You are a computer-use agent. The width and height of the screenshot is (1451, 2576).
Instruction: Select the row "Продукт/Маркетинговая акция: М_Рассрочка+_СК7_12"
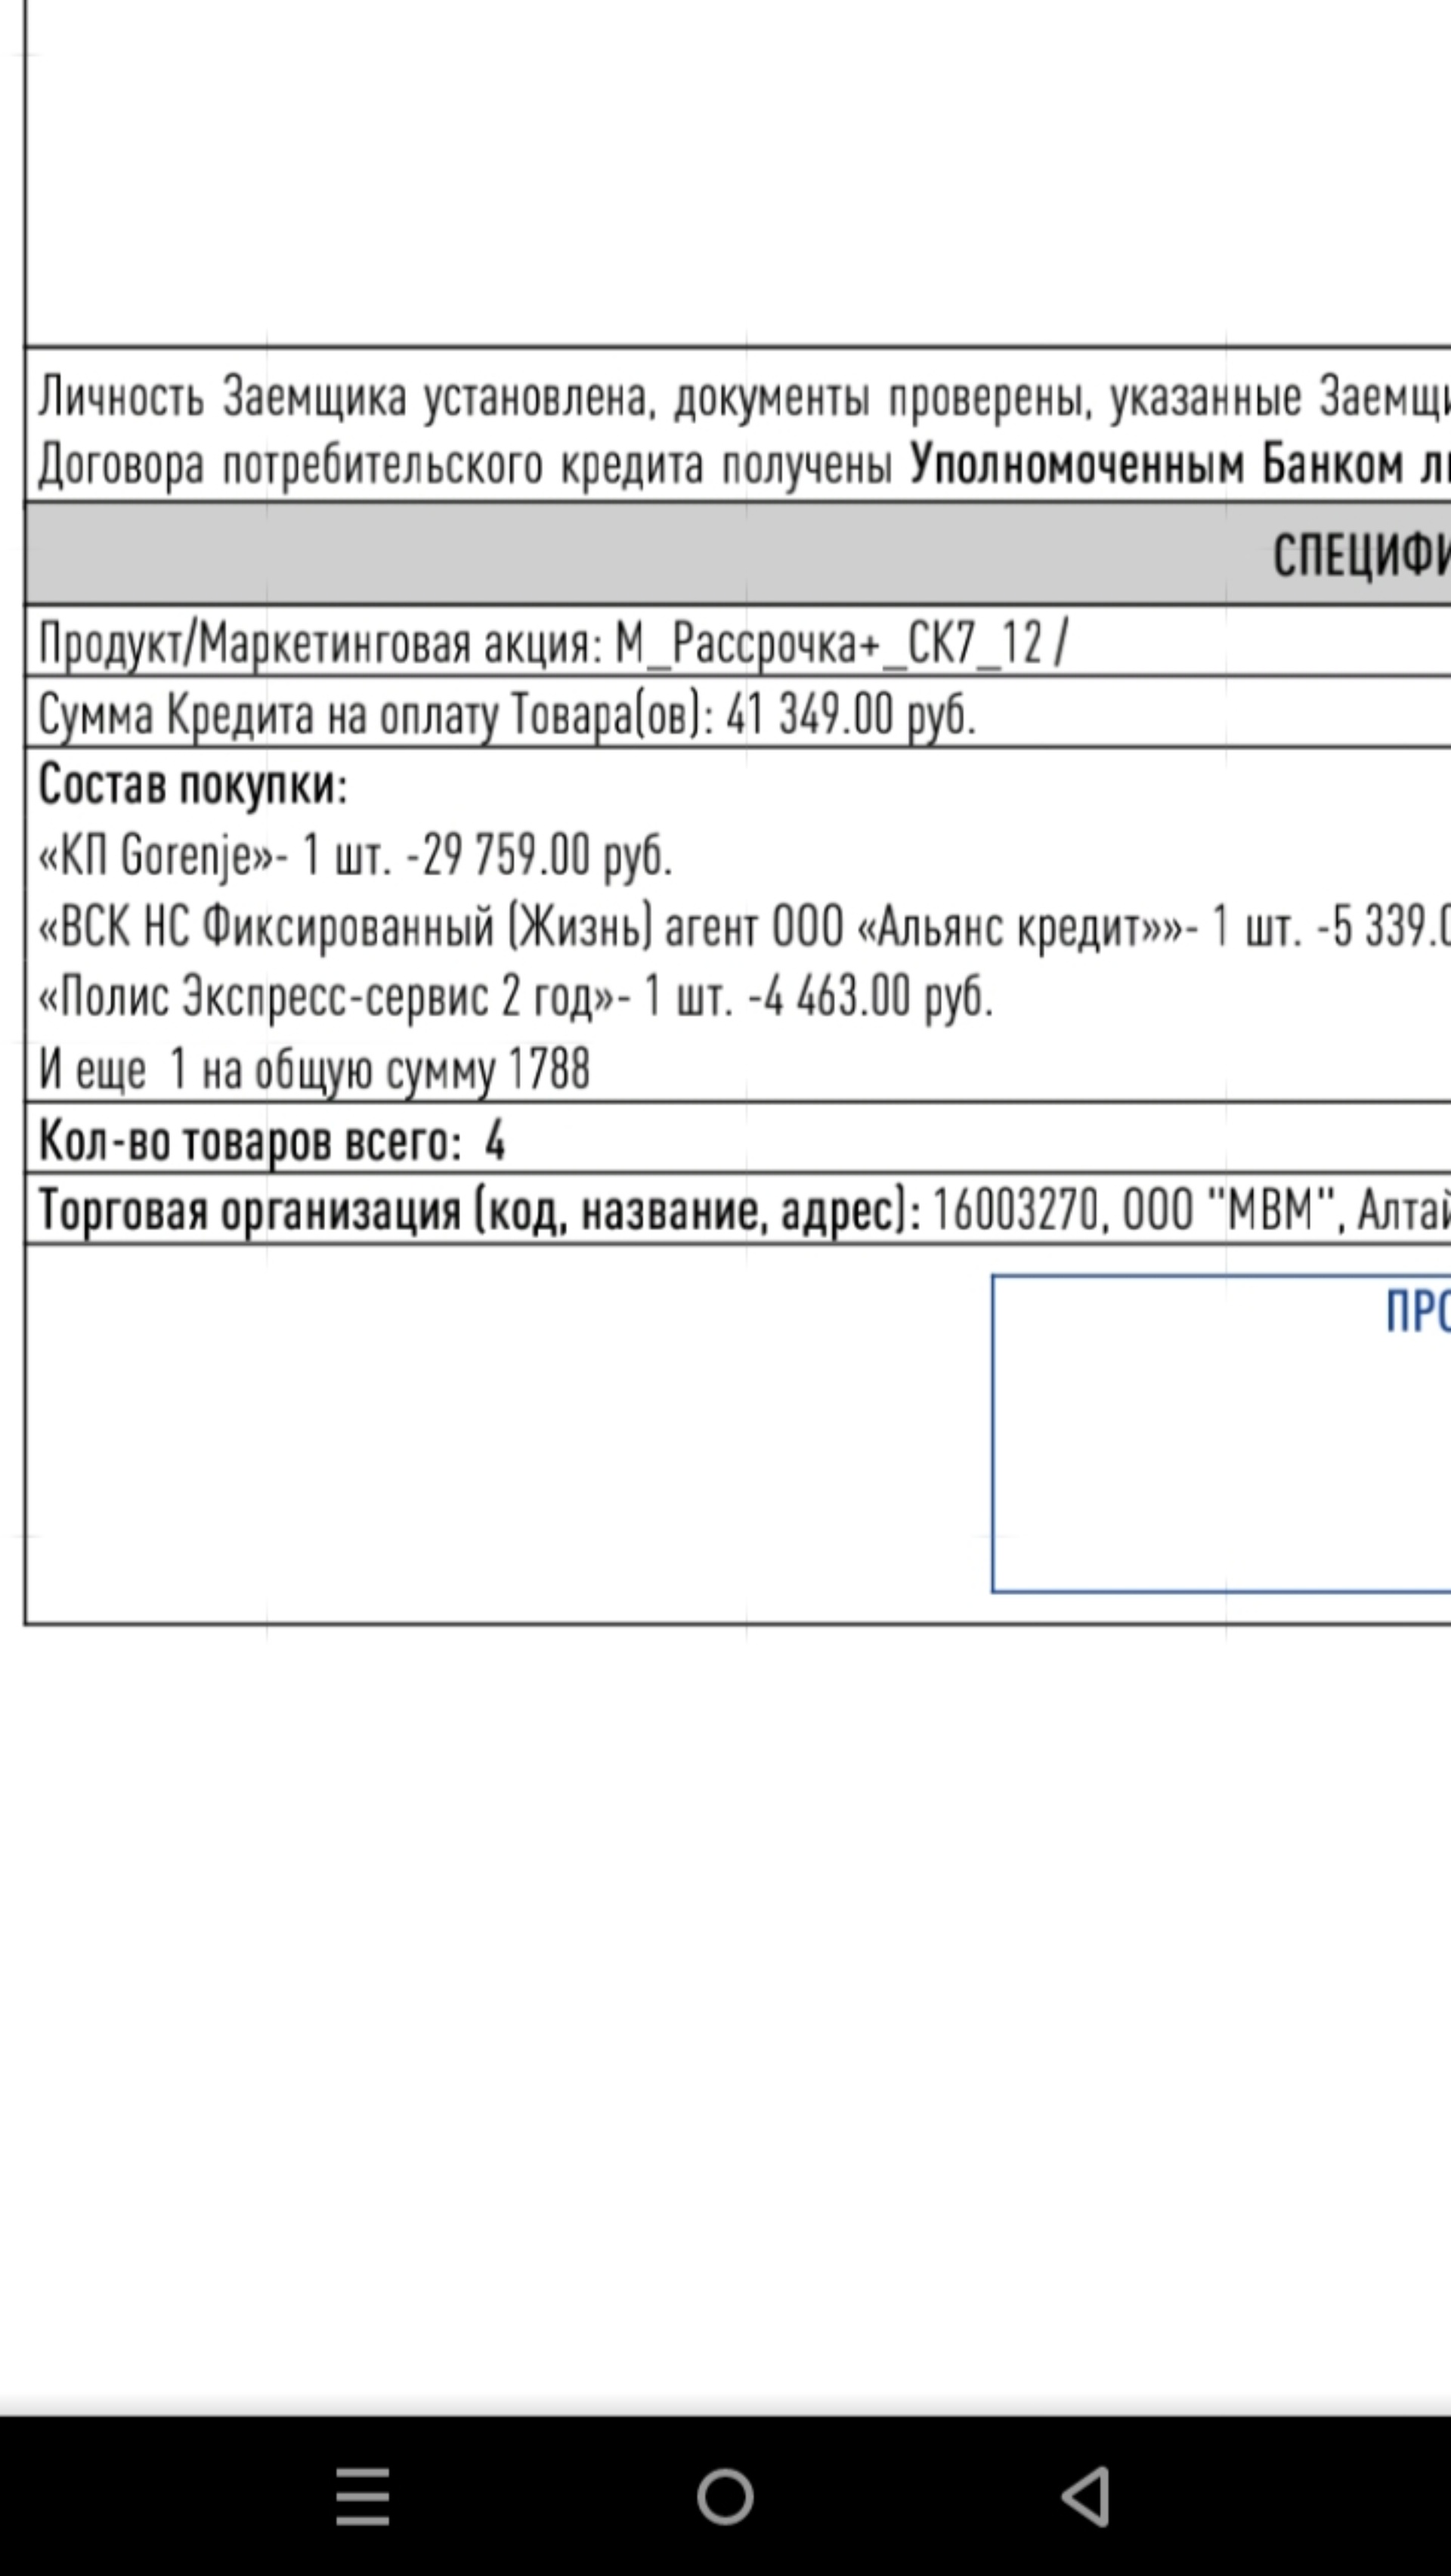click(738, 642)
